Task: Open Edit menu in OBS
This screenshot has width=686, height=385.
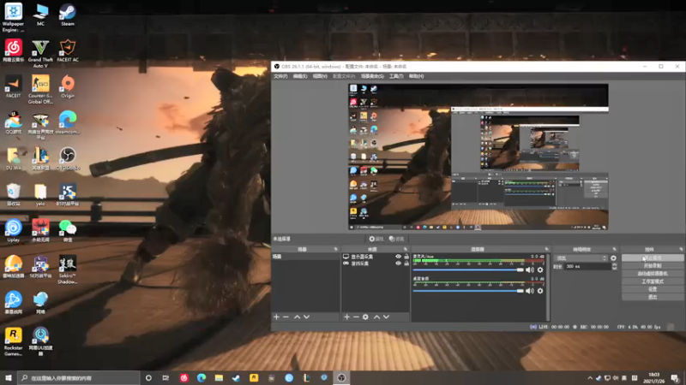Action: coord(299,76)
